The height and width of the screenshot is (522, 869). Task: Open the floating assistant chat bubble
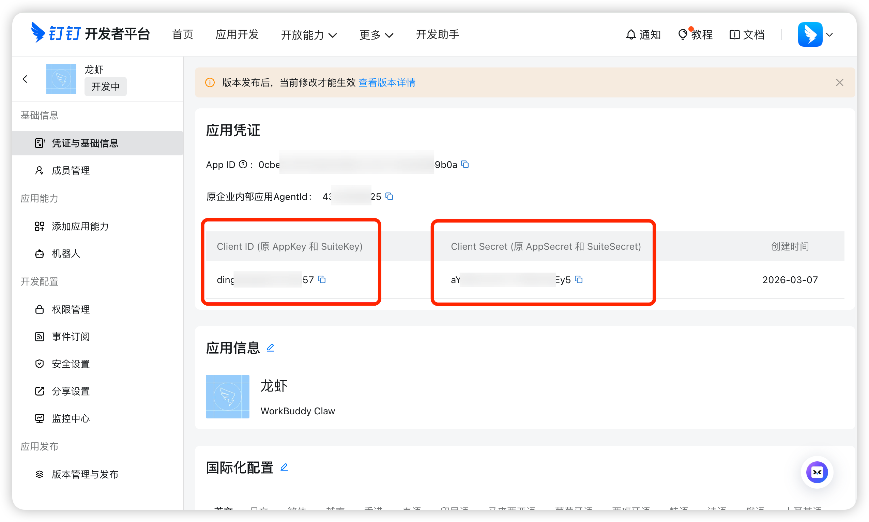pos(817,472)
